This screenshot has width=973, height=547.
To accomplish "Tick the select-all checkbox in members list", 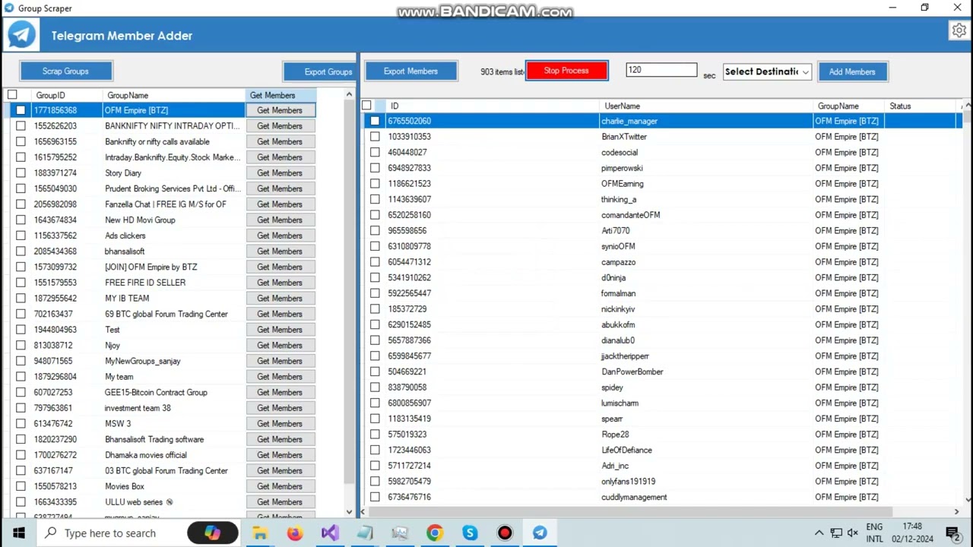I will 366,106.
